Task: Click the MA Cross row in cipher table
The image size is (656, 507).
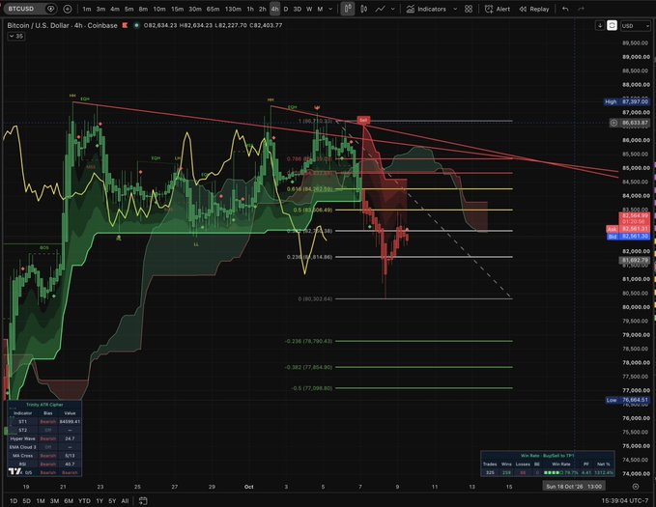Action: click(44, 456)
